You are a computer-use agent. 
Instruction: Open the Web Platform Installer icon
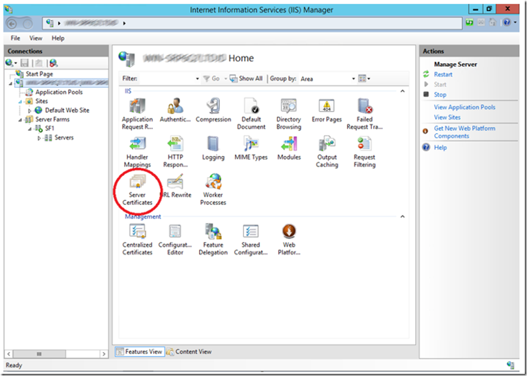pos(289,239)
